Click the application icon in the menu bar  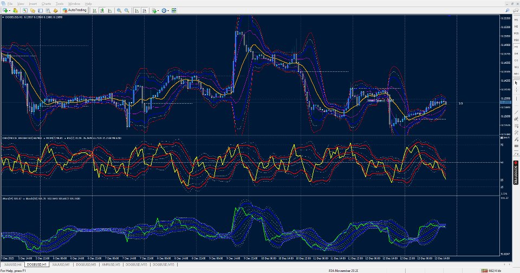point(3,4)
